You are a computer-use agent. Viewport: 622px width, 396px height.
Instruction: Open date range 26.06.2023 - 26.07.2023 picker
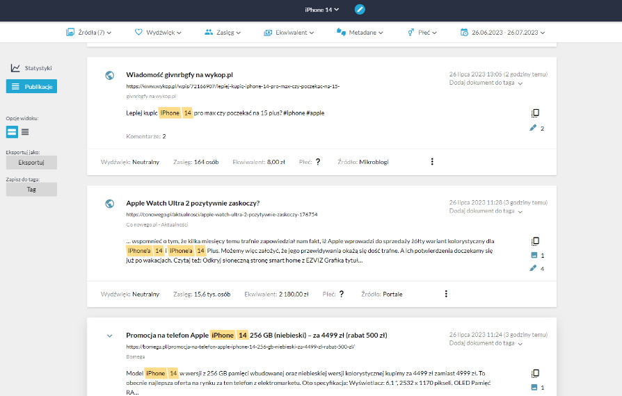502,33
